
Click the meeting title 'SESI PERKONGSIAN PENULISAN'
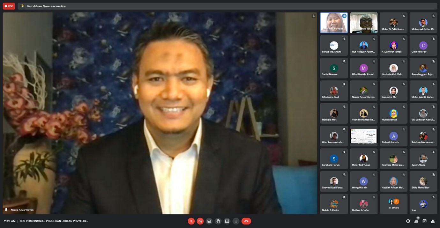pos(54,221)
